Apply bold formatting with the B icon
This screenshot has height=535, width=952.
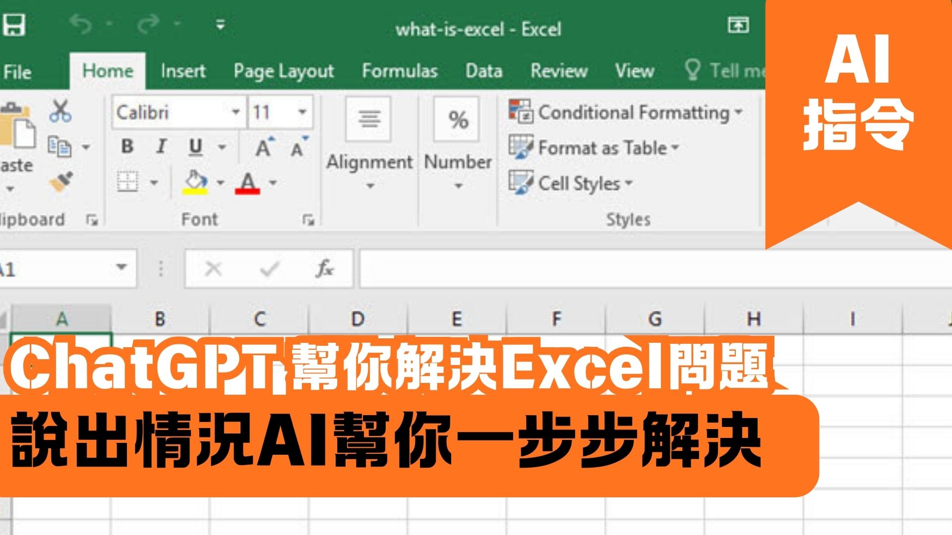coord(128,146)
